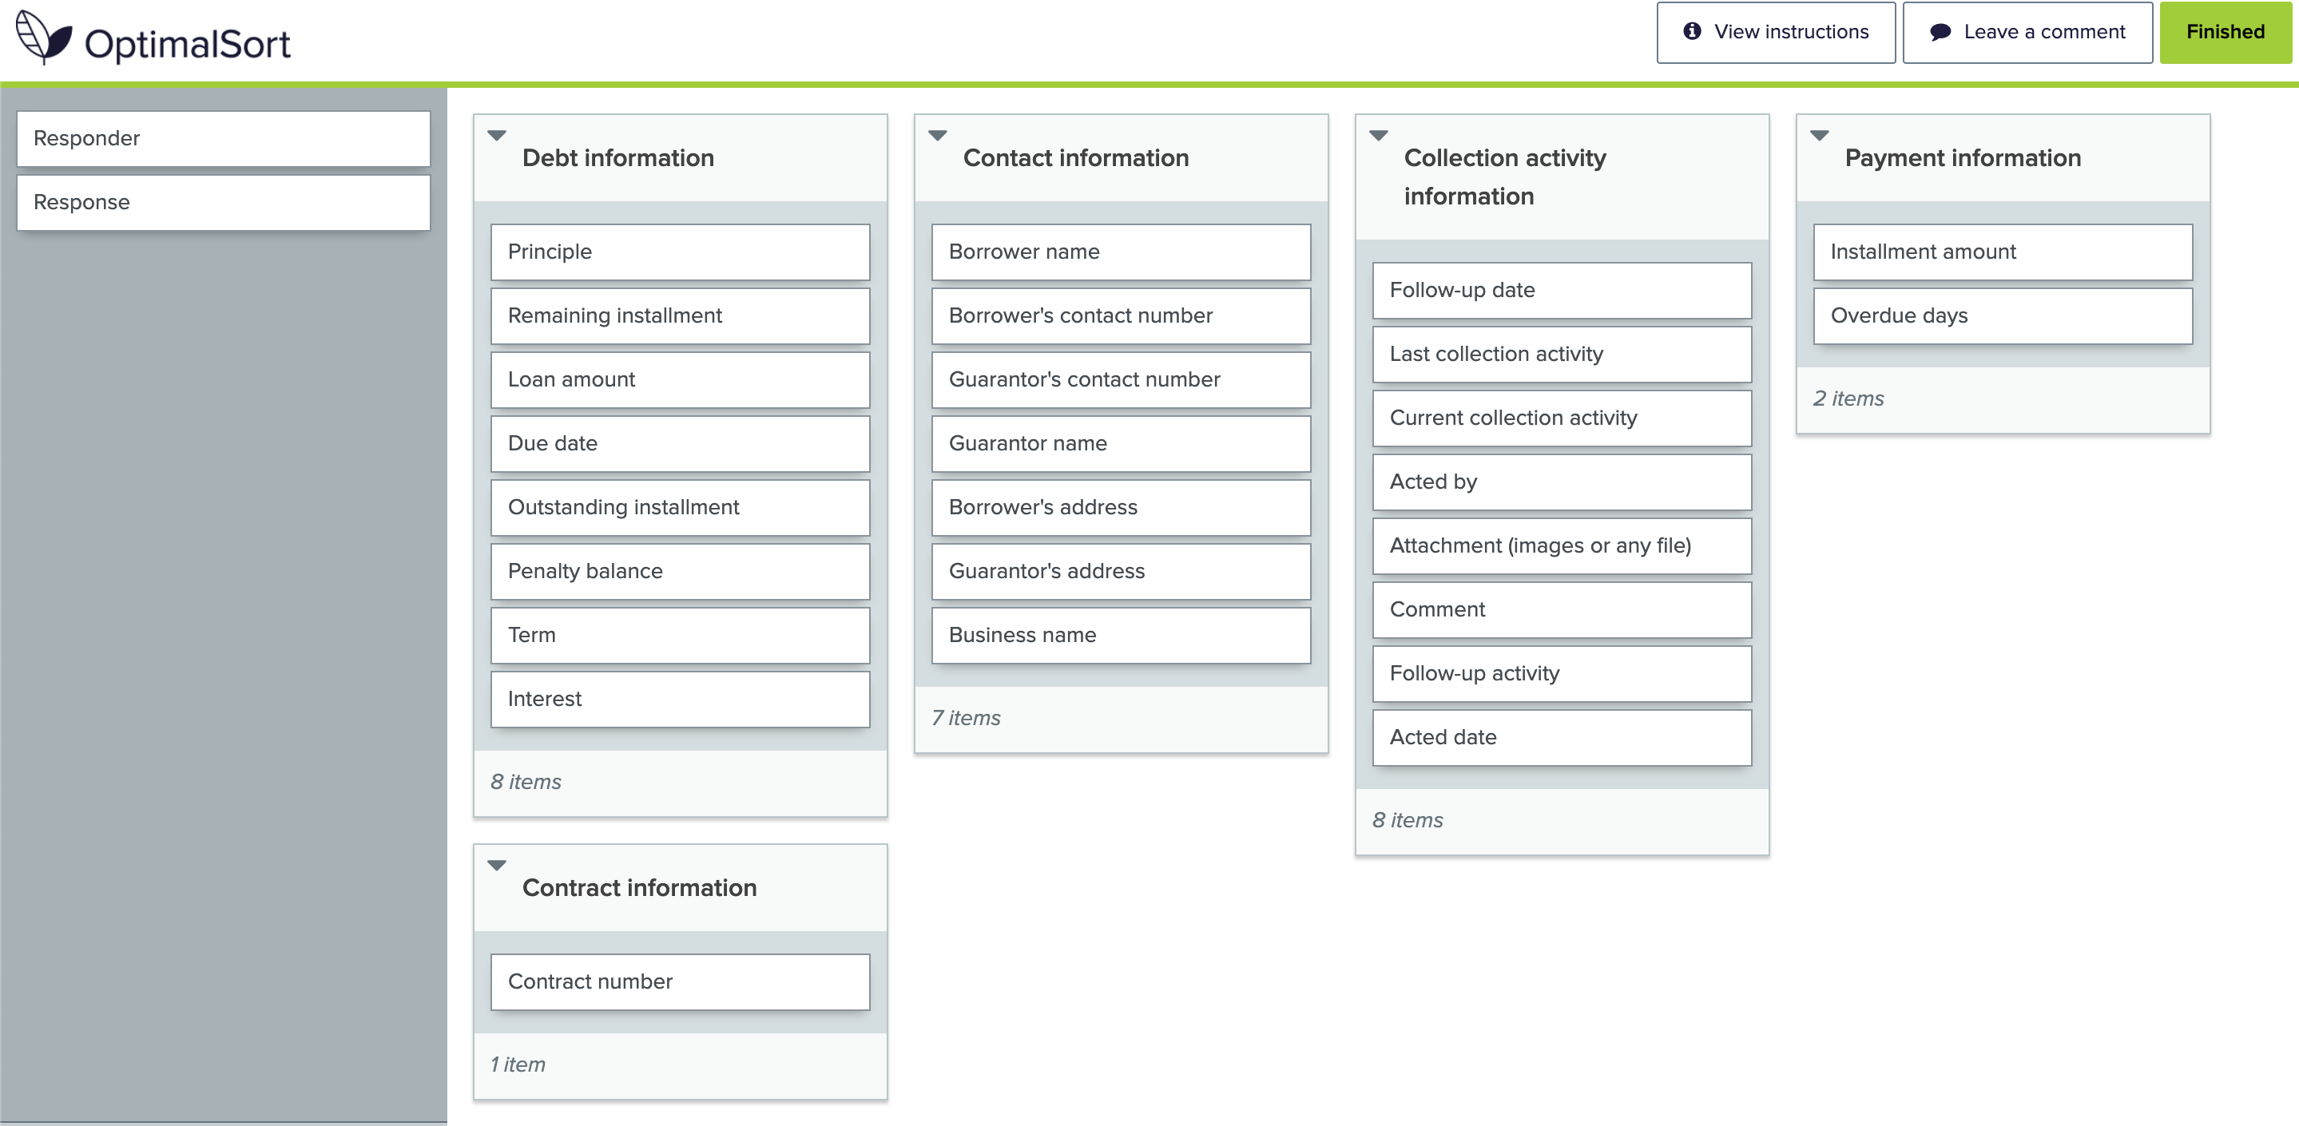The width and height of the screenshot is (2299, 1126).
Task: Edit the Payment information group title
Action: point(1963,158)
